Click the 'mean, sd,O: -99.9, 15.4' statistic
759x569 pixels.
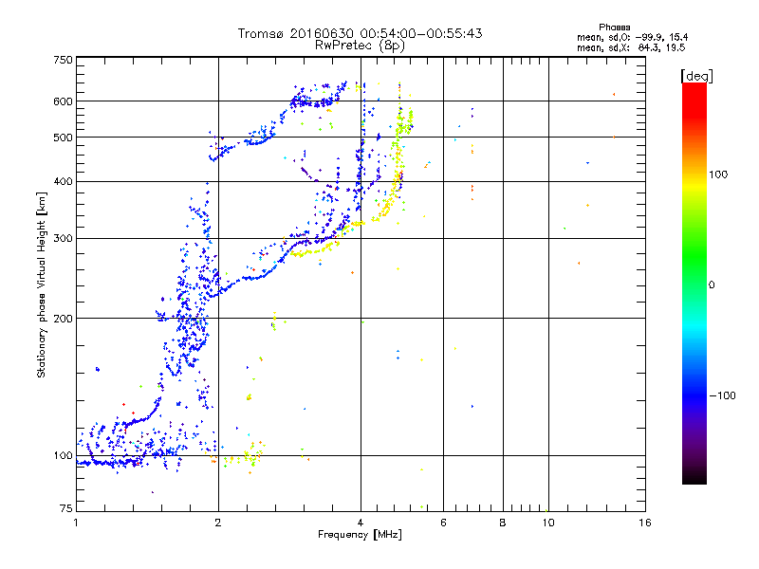[x=632, y=37]
